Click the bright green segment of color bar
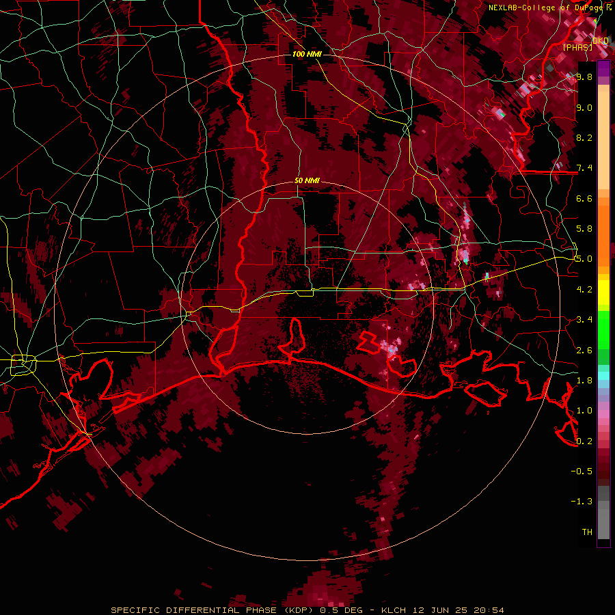Image resolution: width=615 pixels, height=615 pixels. point(603,329)
